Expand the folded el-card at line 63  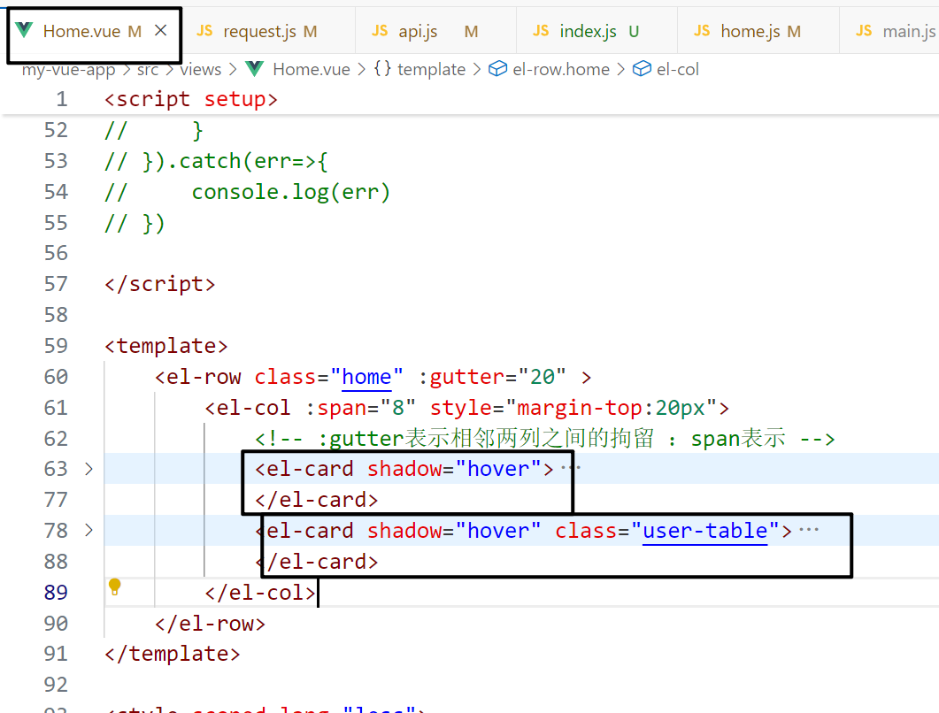[x=89, y=469]
